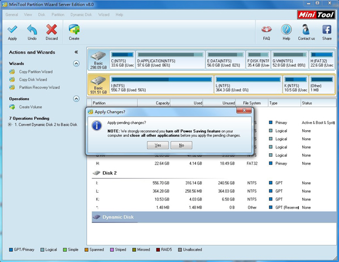Image resolution: width=339 pixels, height=262 pixels.
Task: Select the G:VM partition block
Action: click(290, 60)
